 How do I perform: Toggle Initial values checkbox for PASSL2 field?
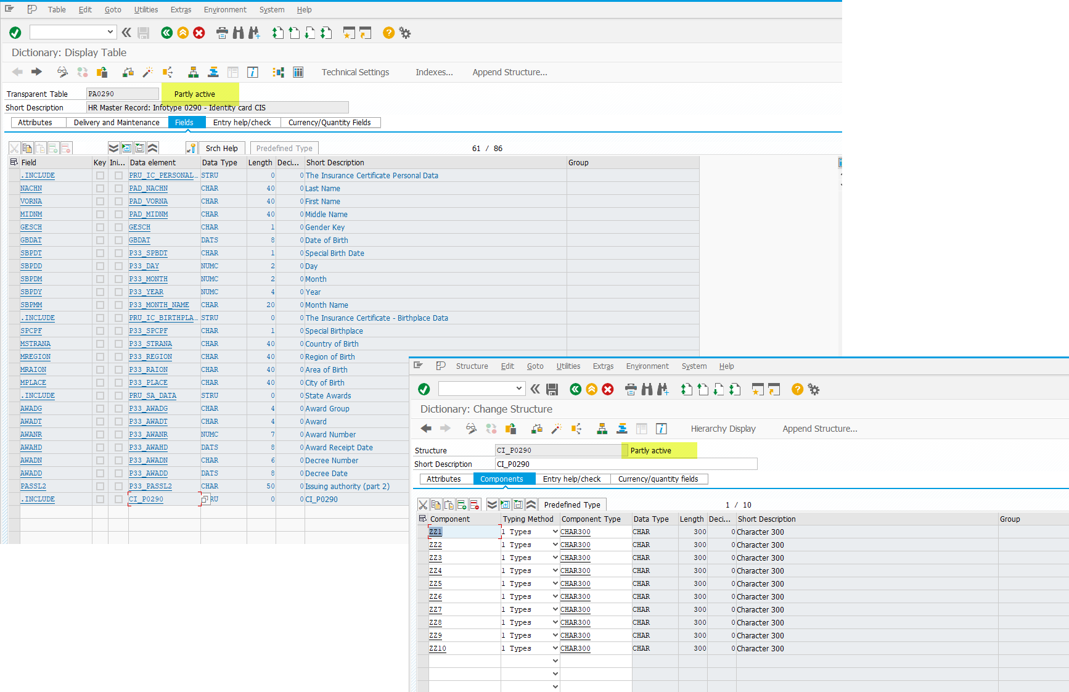118,487
